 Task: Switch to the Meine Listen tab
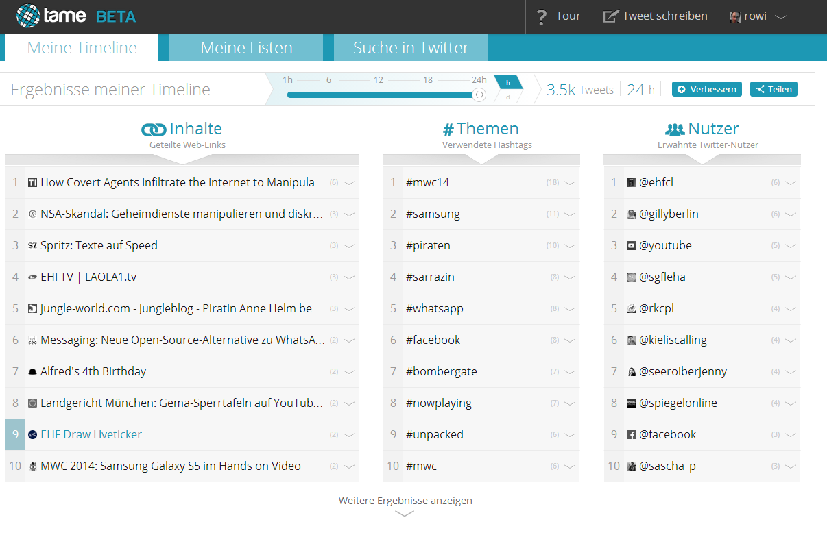tap(246, 48)
